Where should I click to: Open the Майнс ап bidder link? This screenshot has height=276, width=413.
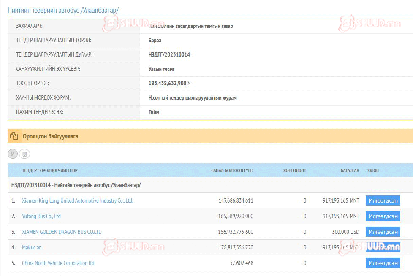pyautogui.click(x=32, y=247)
